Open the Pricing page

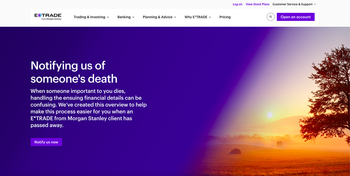[225, 17]
